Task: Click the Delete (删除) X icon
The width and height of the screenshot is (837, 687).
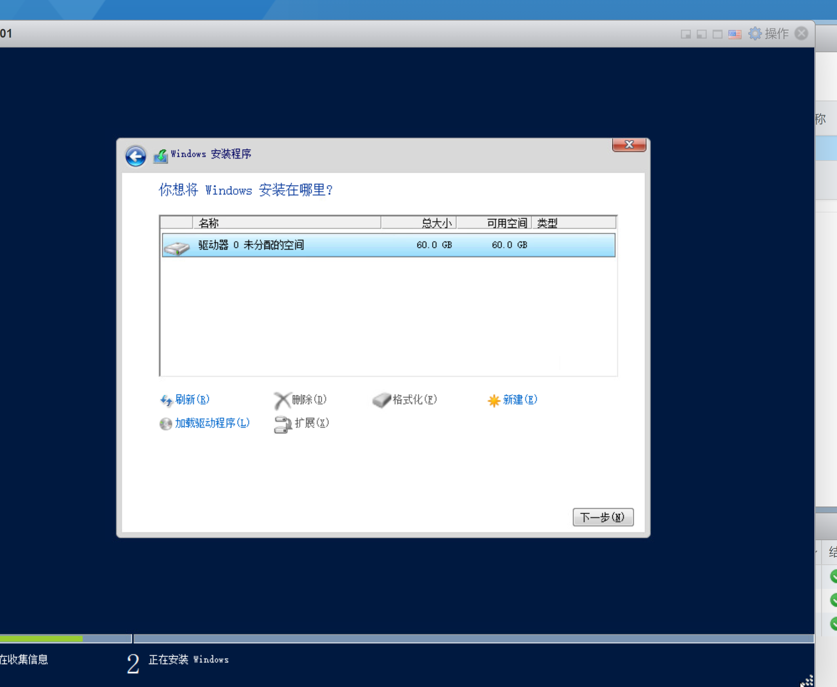Action: pyautogui.click(x=282, y=400)
